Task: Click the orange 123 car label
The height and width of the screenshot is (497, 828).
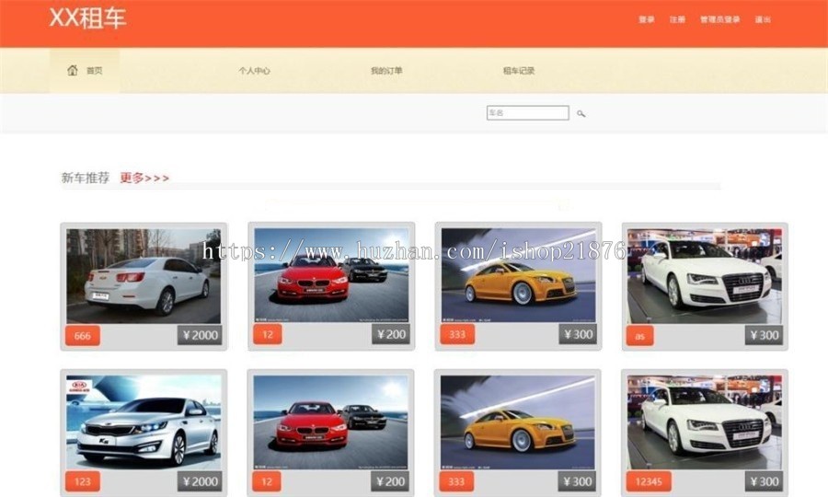Action: coord(83,481)
